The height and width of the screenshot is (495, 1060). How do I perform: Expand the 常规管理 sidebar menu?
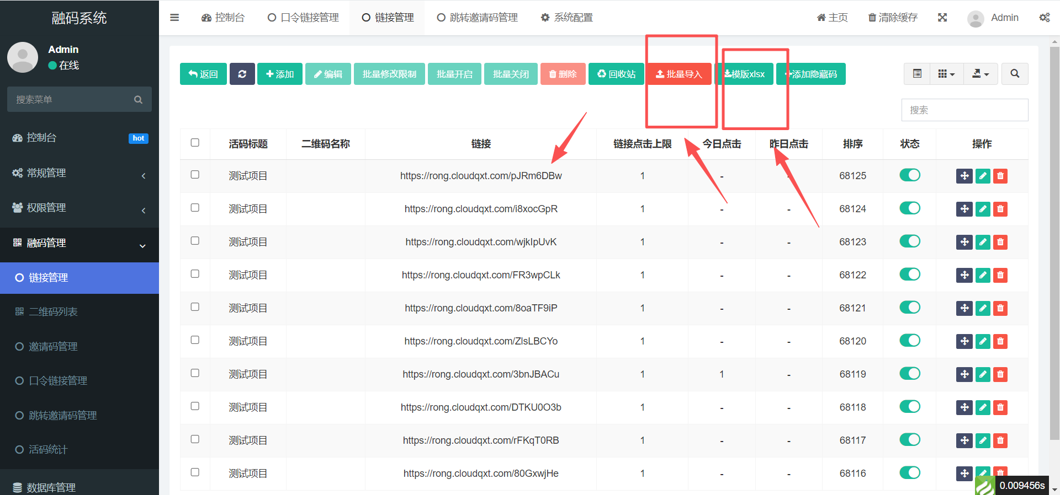click(79, 173)
